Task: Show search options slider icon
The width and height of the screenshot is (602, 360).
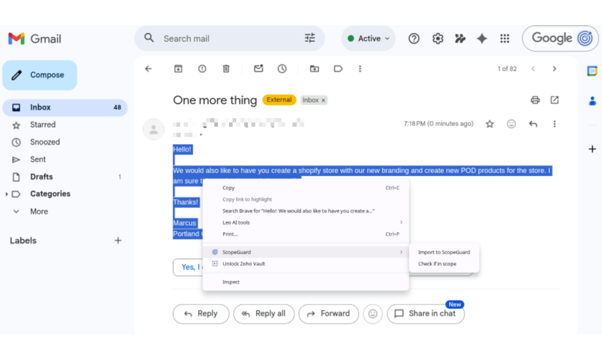Action: tap(310, 38)
